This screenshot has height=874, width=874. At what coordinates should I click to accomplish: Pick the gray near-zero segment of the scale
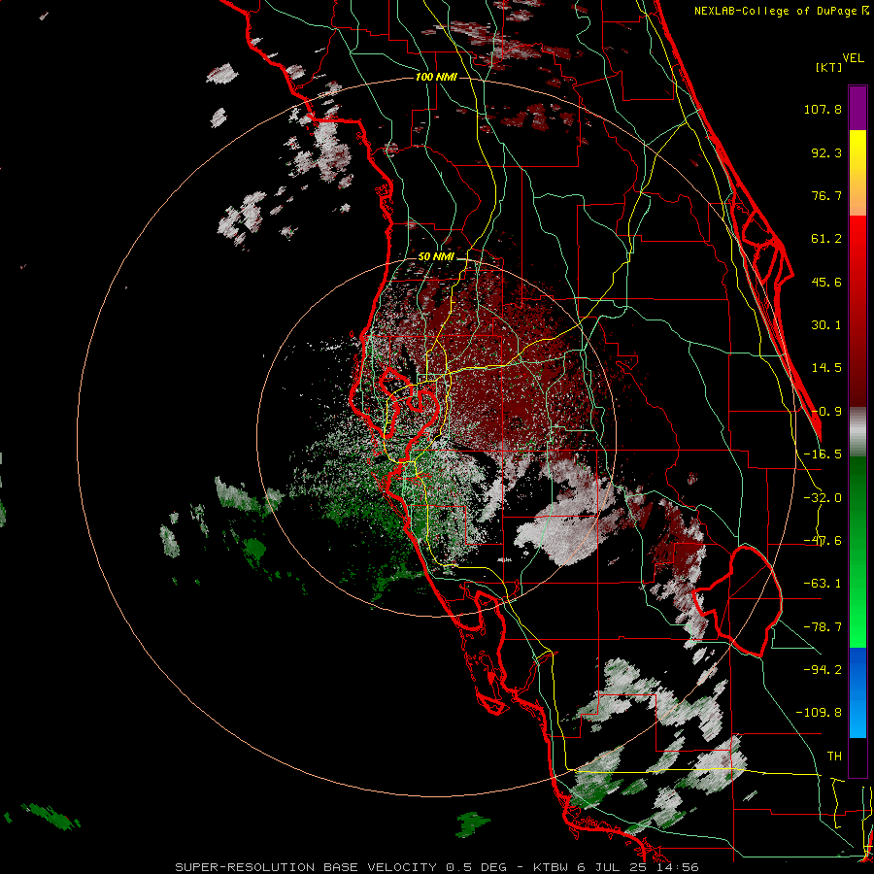[857, 432]
